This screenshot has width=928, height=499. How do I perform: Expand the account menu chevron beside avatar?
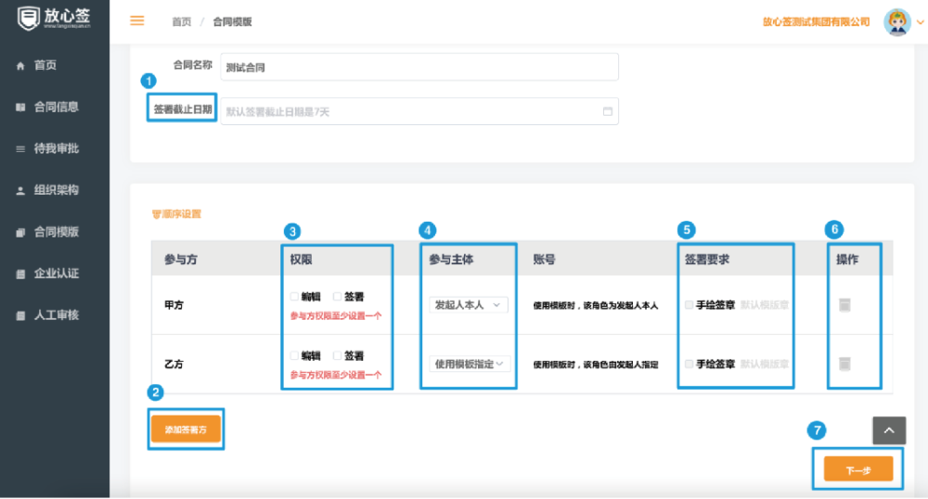coord(920,22)
